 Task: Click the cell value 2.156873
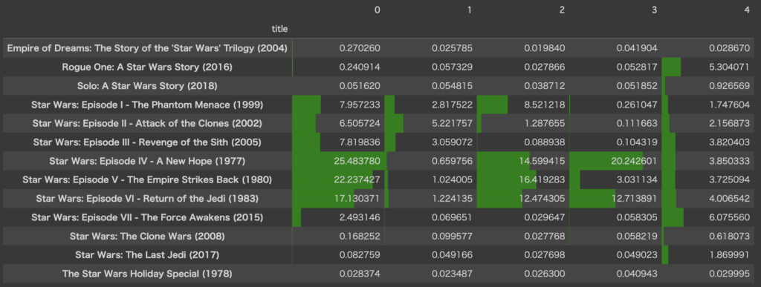pos(730,123)
